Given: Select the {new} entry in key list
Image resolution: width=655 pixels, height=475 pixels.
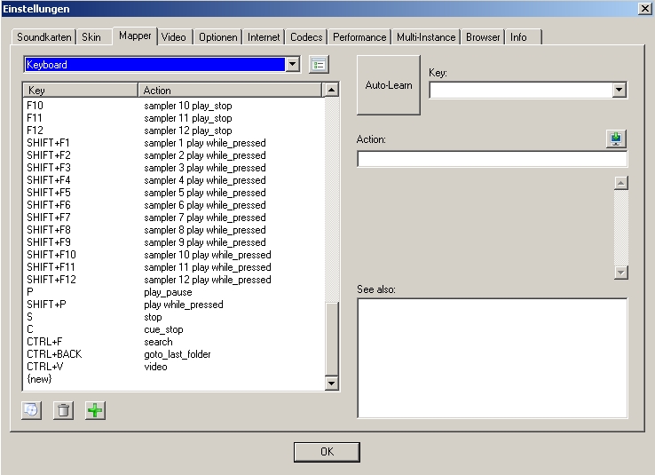Looking at the screenshot, I should tap(40, 379).
